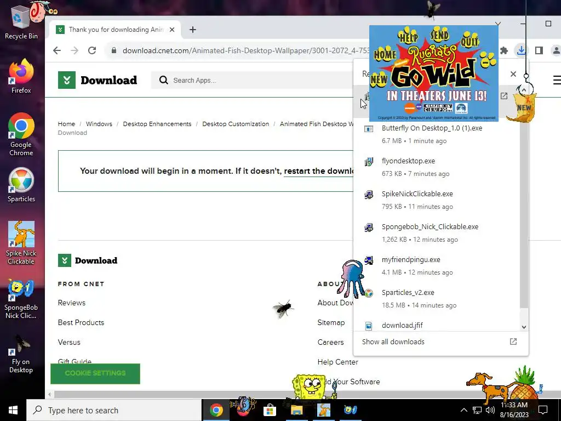Launch Fly on Desktop shortcut

(21, 354)
